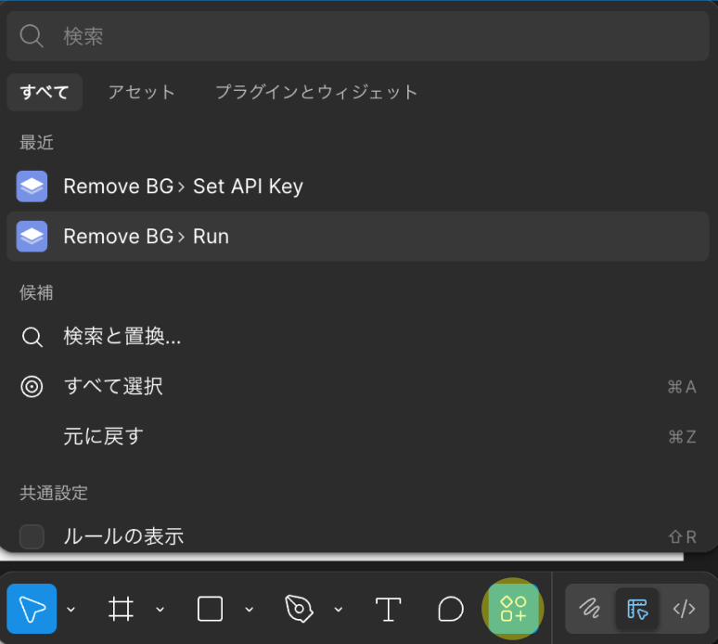Select the Pen tool
The width and height of the screenshot is (718, 644).
299,609
